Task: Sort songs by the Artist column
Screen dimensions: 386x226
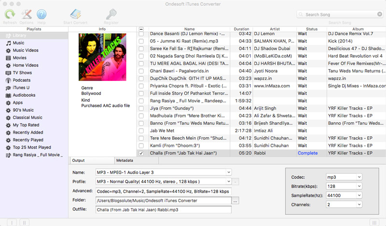Action: 275,29
